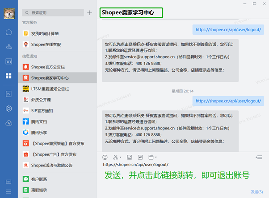Click the image insert icon

[x=130, y=157]
